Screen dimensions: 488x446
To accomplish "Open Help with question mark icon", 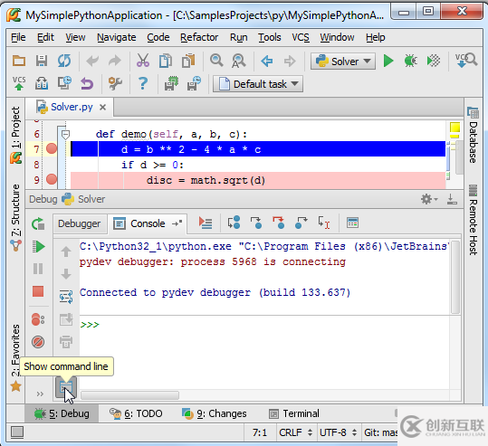I will [x=143, y=83].
